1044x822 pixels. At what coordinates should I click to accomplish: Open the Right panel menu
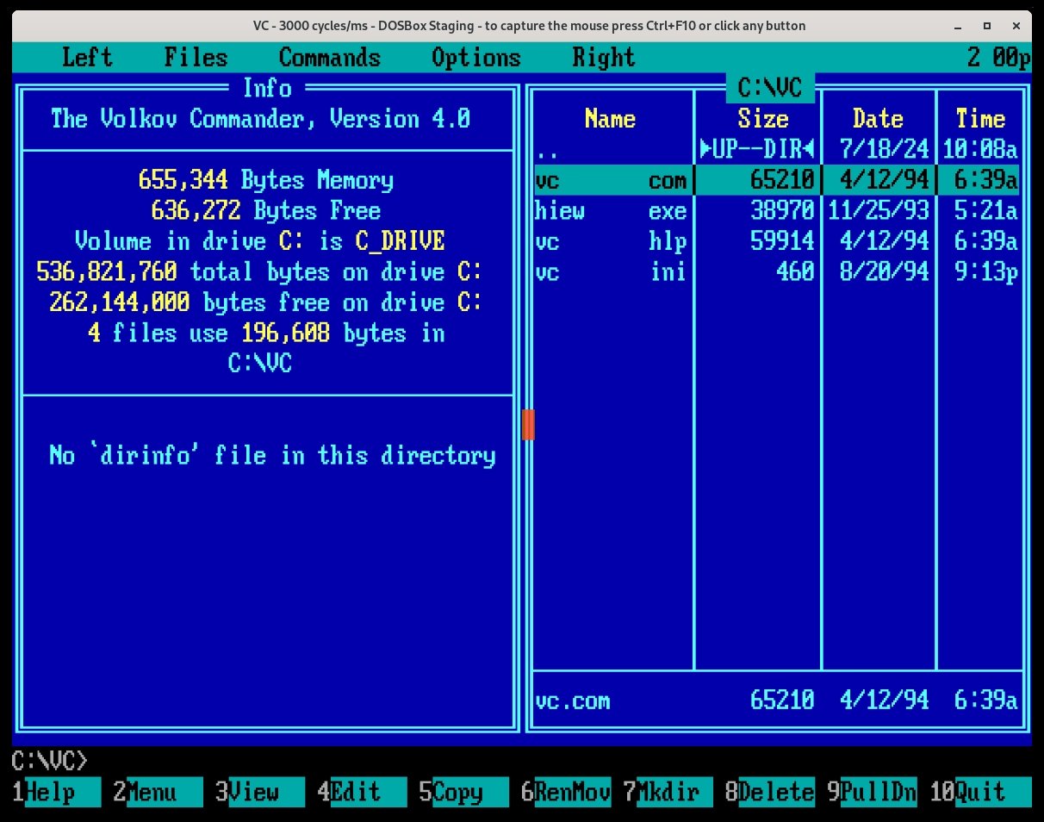[x=603, y=58]
